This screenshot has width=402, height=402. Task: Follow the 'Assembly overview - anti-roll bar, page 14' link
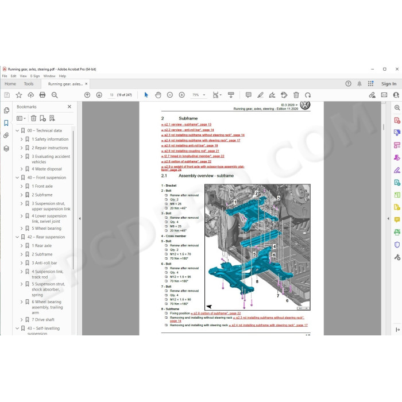tap(188, 130)
